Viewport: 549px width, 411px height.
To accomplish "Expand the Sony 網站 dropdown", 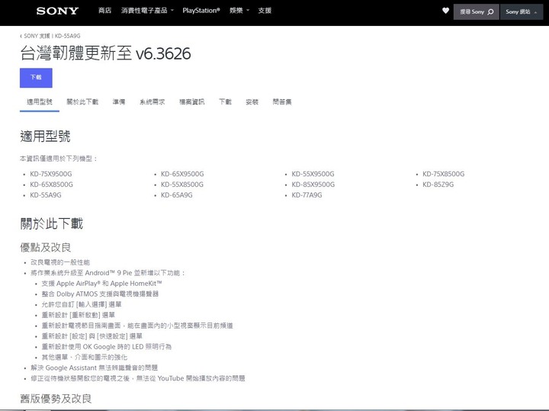I will (x=522, y=12).
